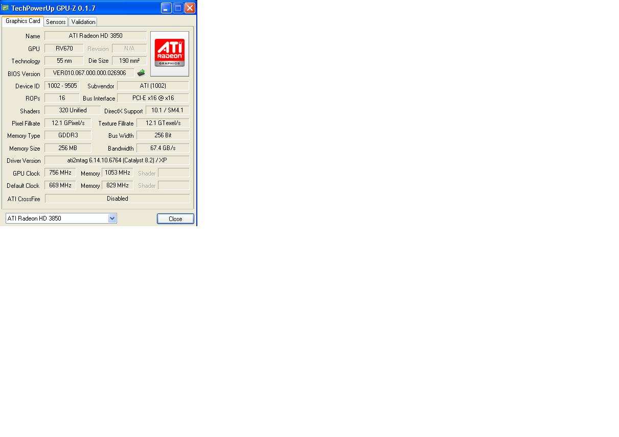Click the Die Size value 190 mm²

click(x=129, y=61)
